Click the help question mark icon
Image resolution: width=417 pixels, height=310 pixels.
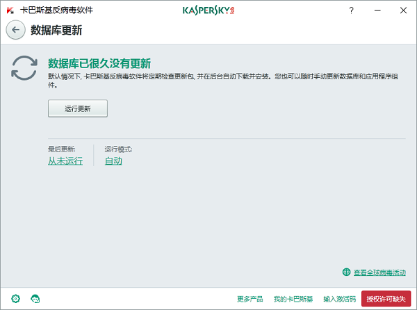[351, 10]
